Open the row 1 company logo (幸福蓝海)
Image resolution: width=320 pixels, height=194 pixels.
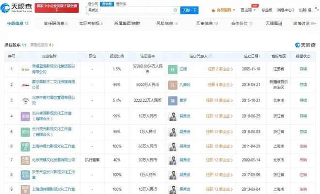click(x=26, y=69)
